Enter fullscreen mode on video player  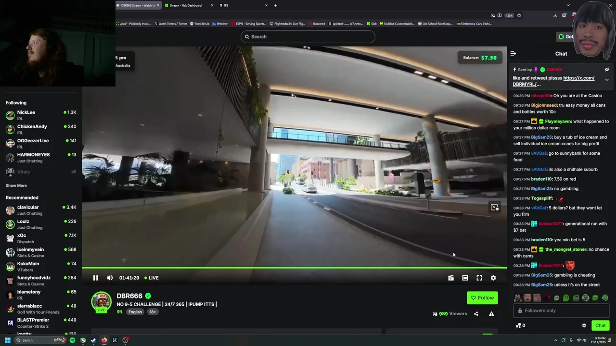click(x=479, y=278)
